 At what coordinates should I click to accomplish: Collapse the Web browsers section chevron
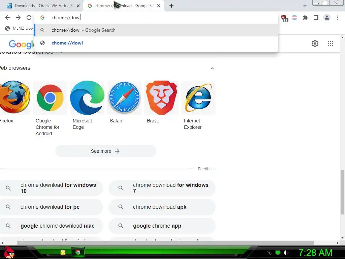pyautogui.click(x=212, y=68)
